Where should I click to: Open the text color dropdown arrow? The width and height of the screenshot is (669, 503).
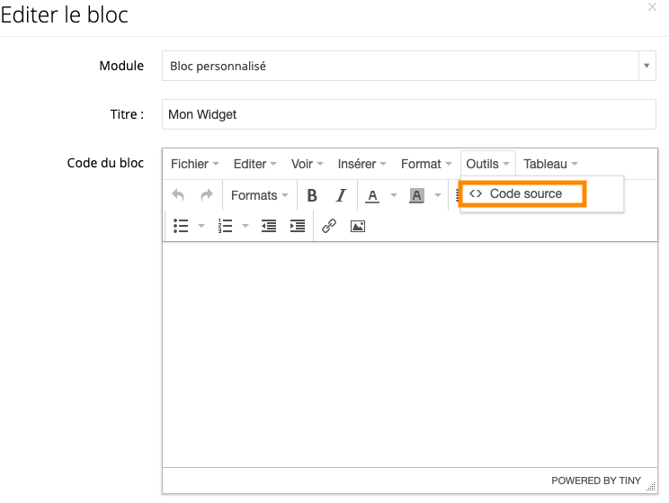pos(393,195)
